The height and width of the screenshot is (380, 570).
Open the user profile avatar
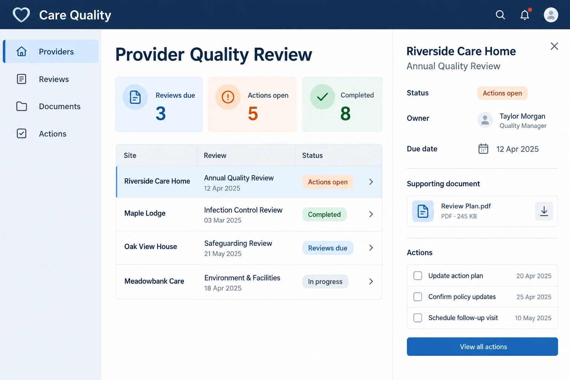point(551,15)
